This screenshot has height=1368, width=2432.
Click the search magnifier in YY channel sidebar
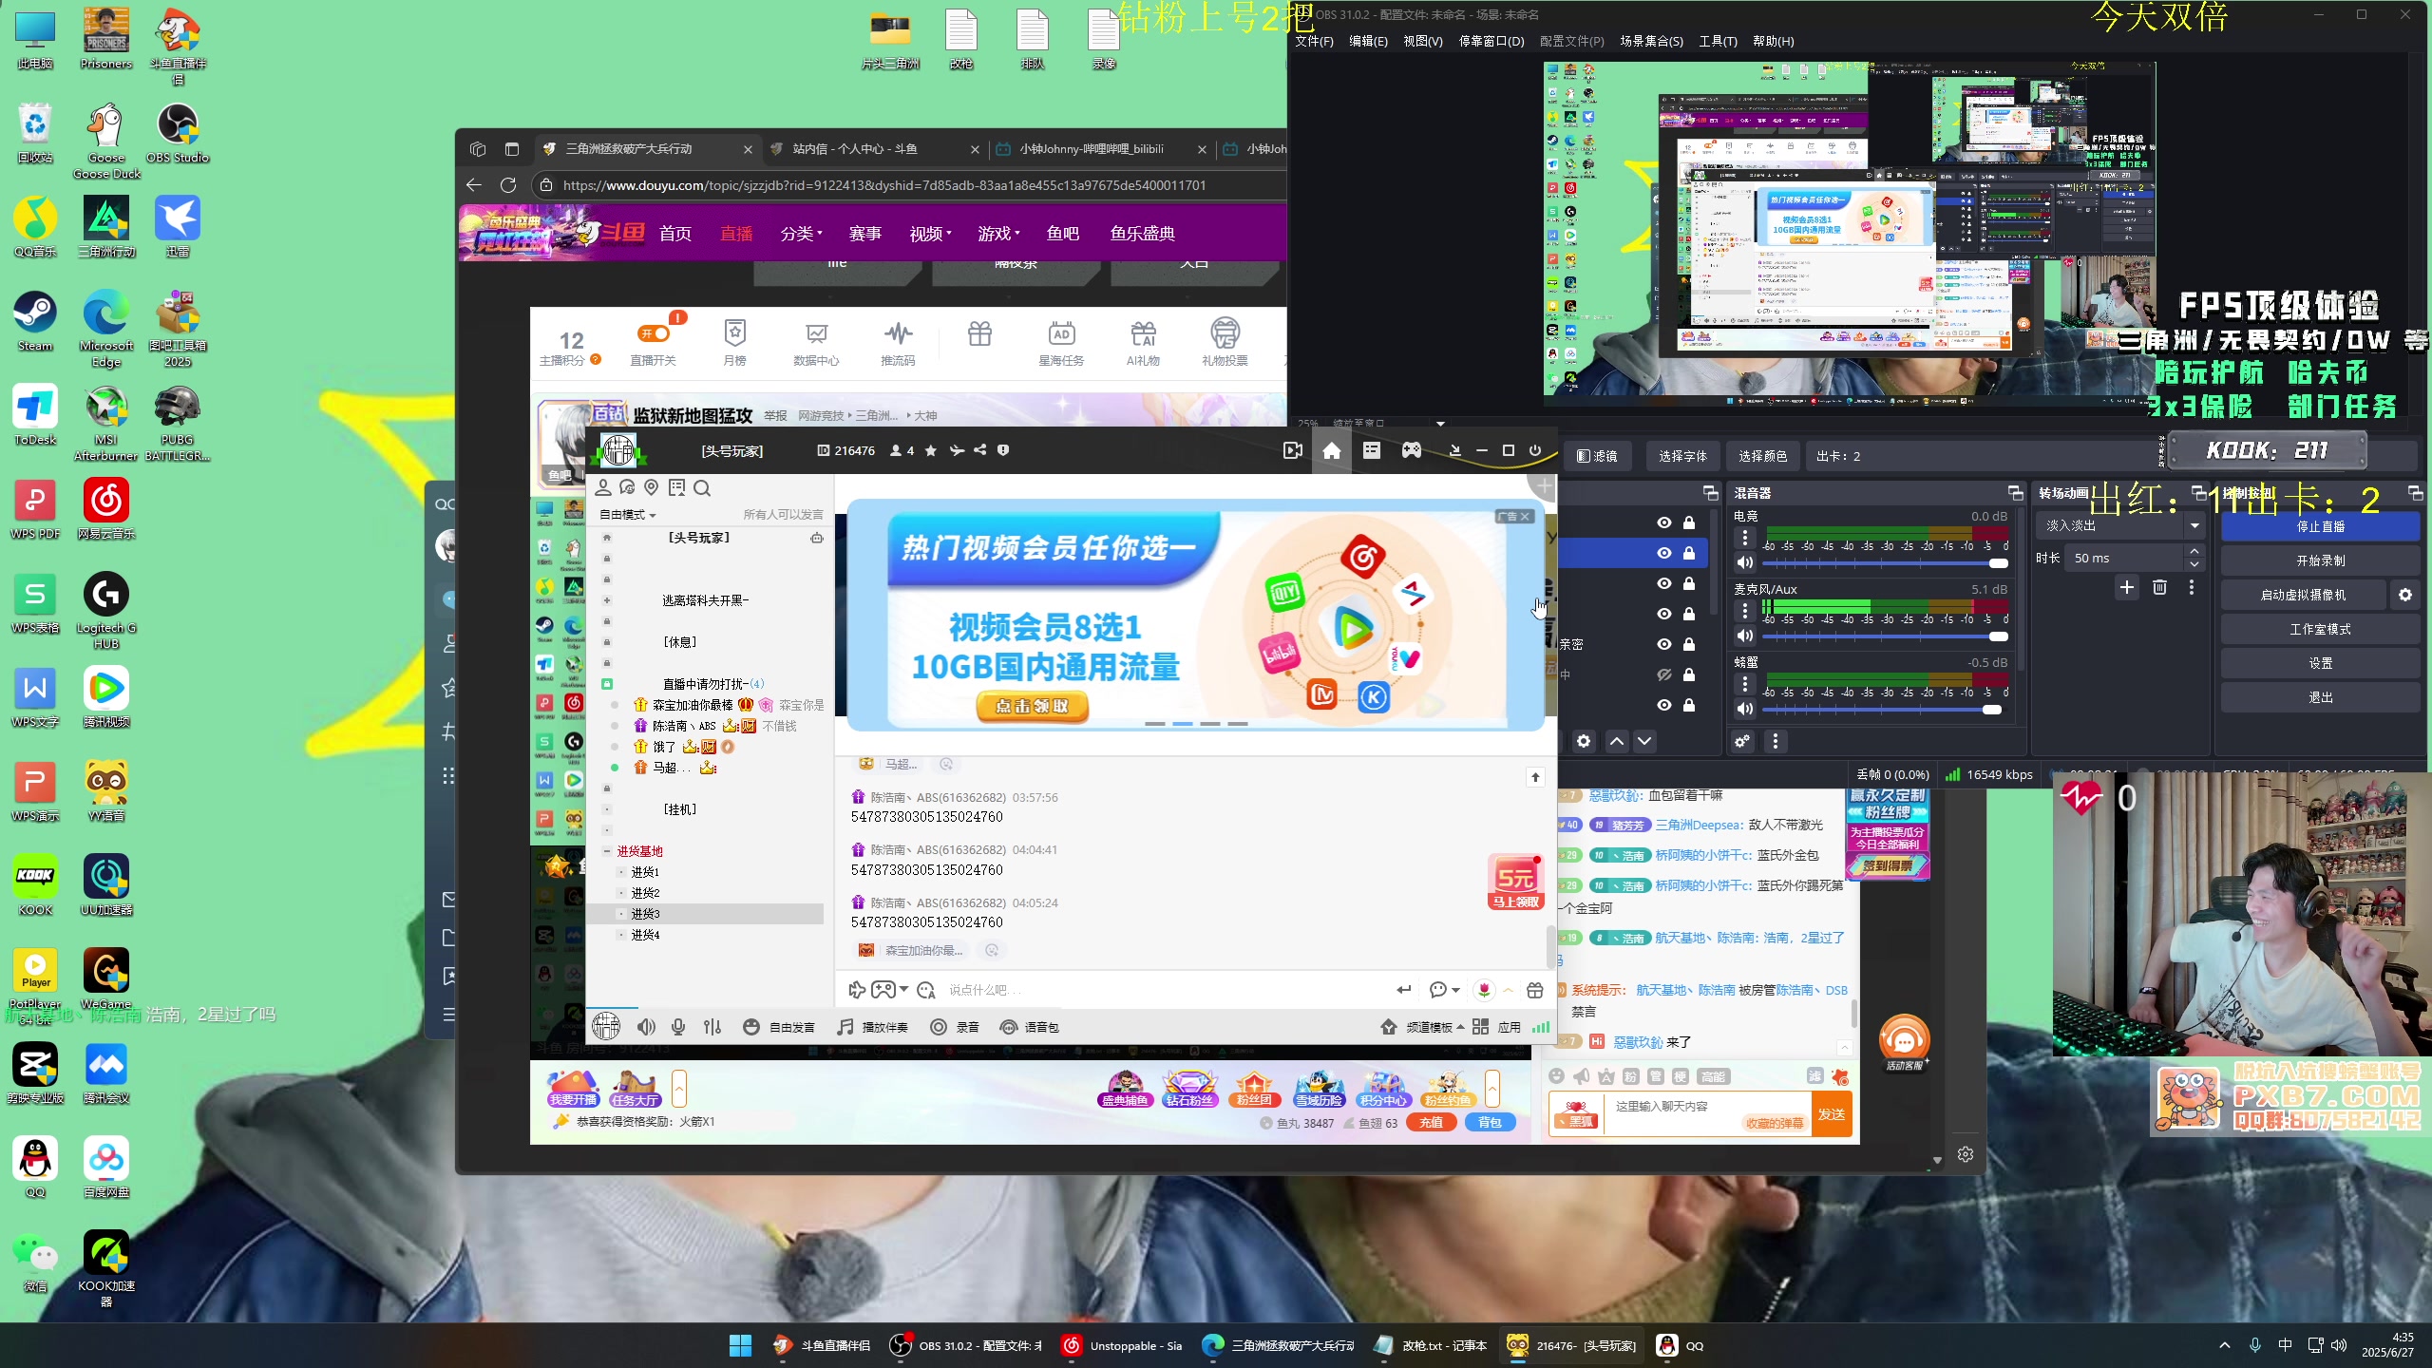(702, 488)
